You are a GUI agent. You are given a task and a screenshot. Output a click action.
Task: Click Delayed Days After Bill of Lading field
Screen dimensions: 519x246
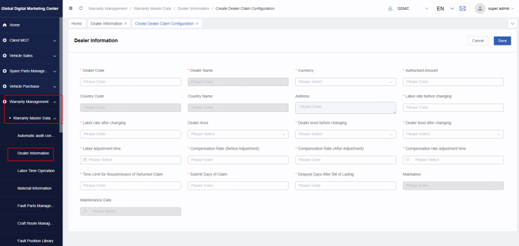[x=346, y=186]
